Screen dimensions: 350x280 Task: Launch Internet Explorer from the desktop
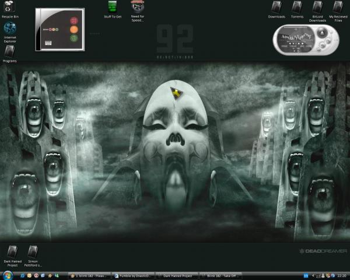[x=10, y=33]
